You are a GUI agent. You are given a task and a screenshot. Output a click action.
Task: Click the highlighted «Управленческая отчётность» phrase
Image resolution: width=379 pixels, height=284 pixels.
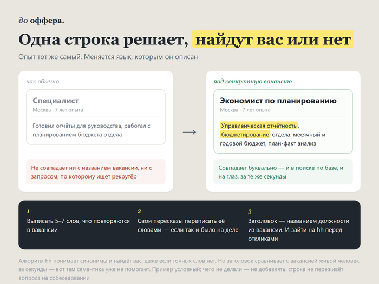pyautogui.click(x=259, y=126)
